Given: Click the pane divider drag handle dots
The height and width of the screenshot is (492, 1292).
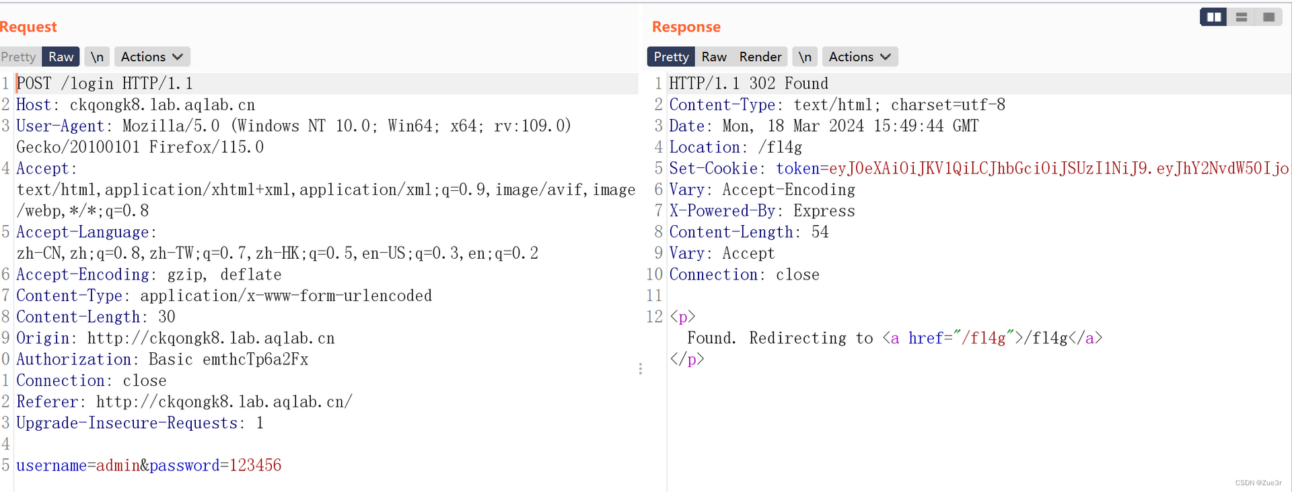Looking at the screenshot, I should click(x=641, y=369).
